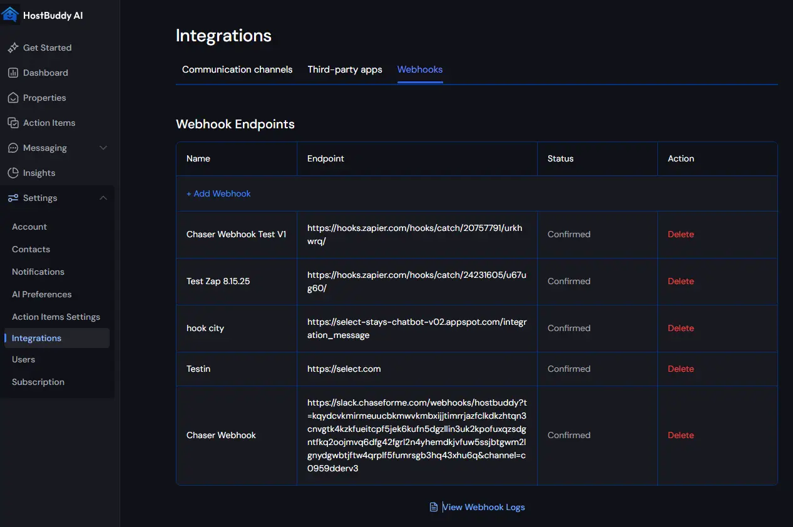Click the document icon beside View Webhook Logs
The image size is (793, 527).
click(434, 506)
